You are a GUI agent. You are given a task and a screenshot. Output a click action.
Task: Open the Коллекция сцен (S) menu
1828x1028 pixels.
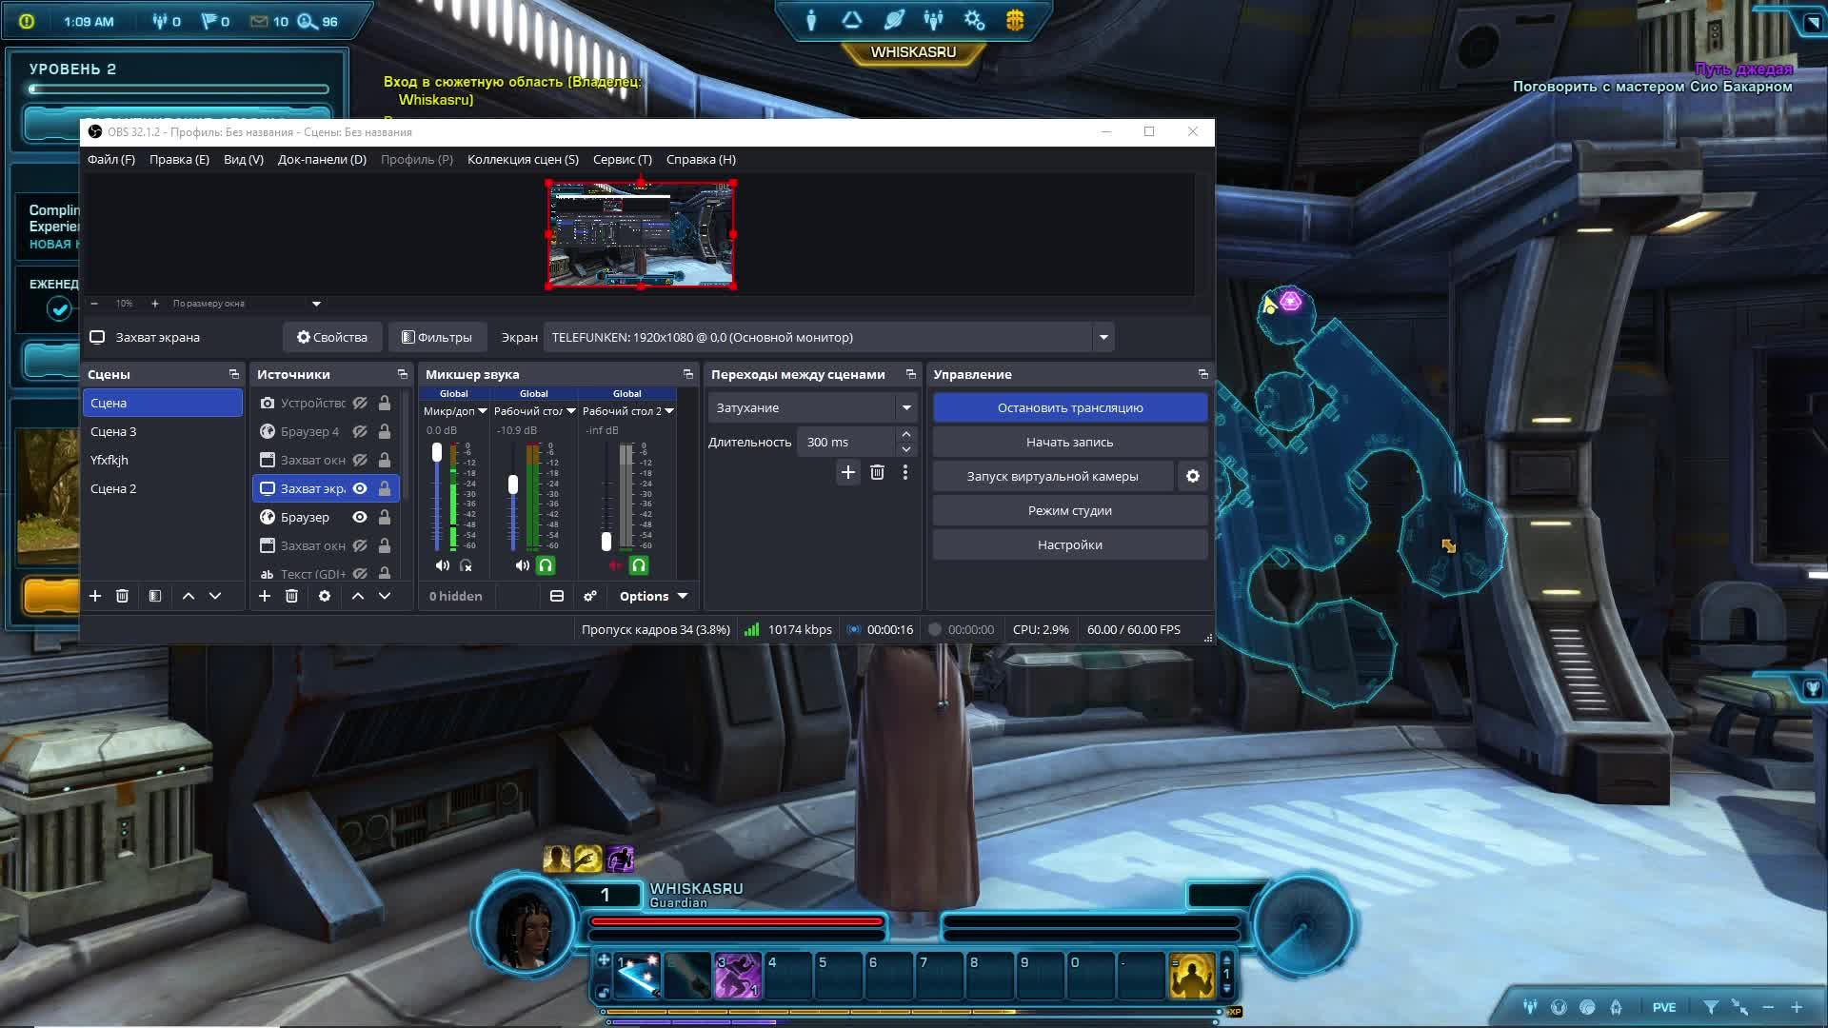(523, 159)
